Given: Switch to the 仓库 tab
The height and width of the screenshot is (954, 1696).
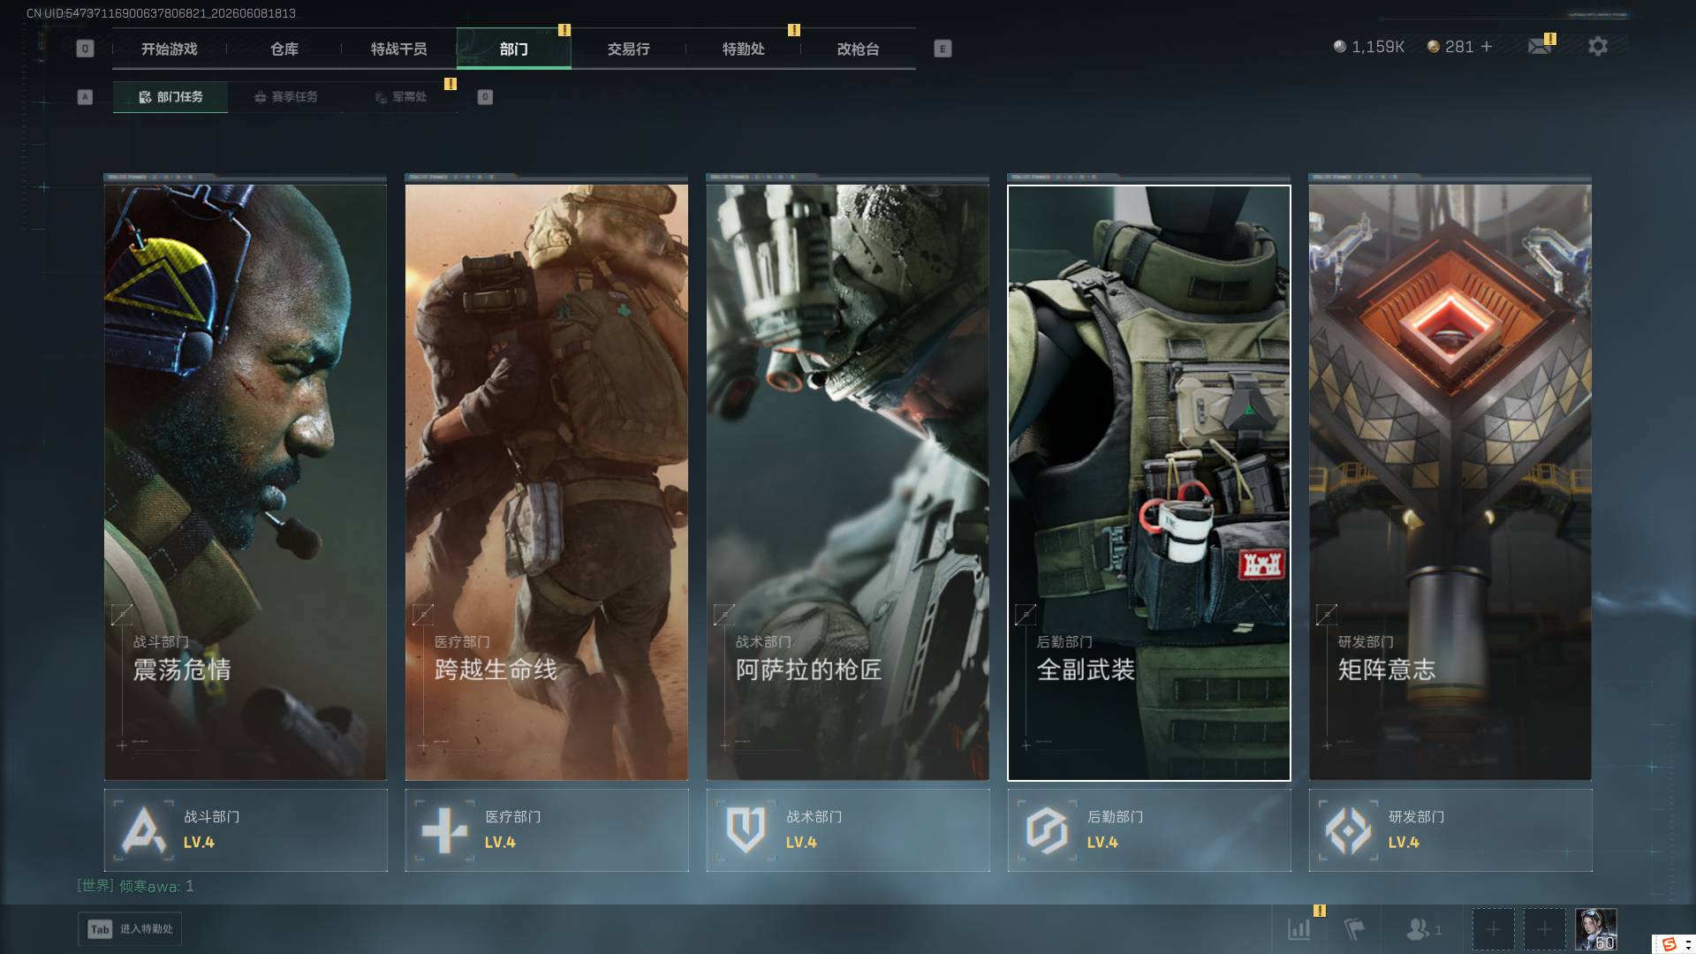Looking at the screenshot, I should click(x=284, y=49).
